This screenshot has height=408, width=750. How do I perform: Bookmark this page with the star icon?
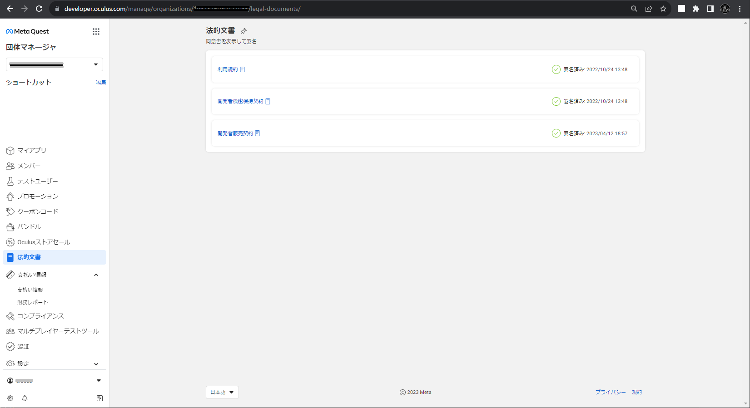point(663,9)
